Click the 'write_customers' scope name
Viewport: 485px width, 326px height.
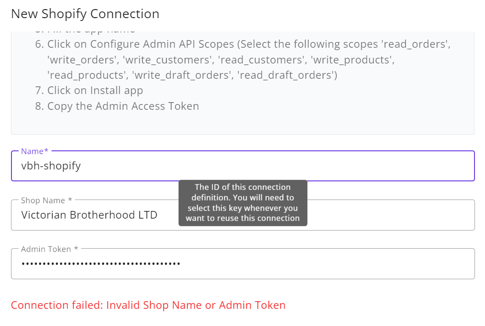169,60
